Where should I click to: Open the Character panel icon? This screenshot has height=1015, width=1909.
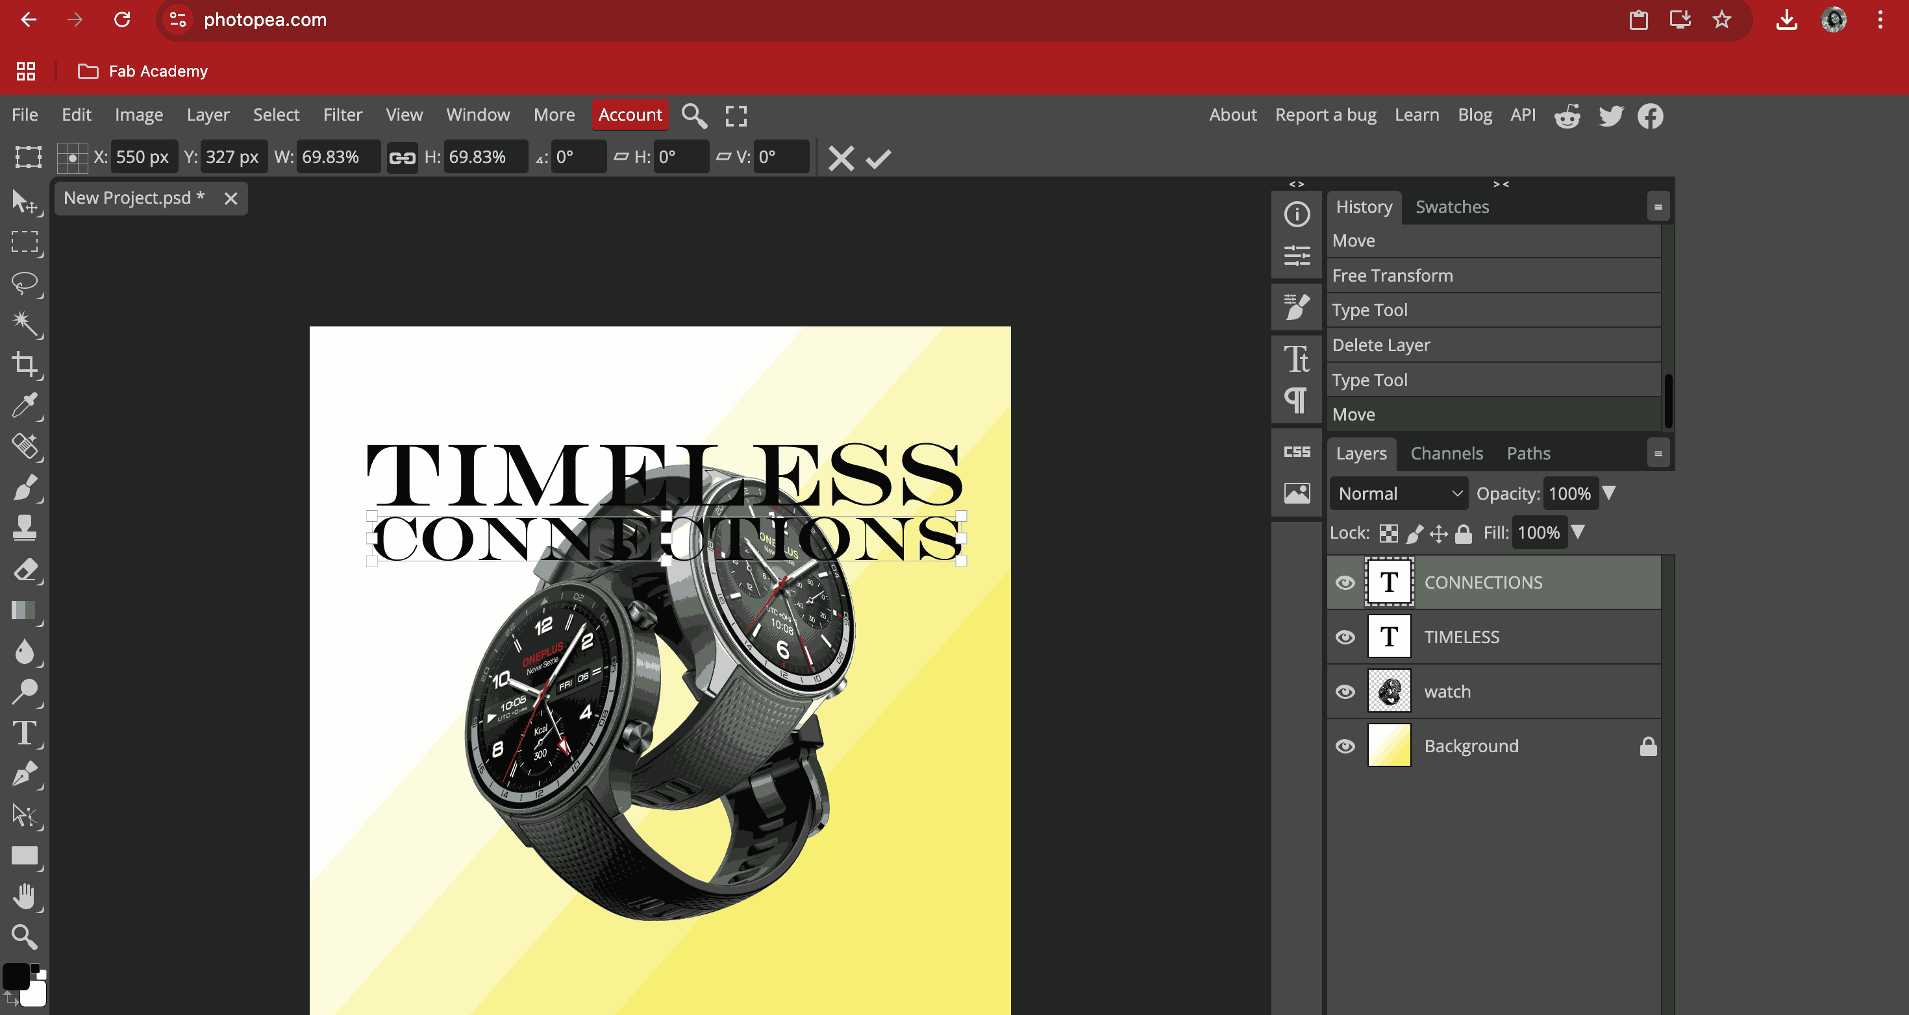tap(1296, 360)
